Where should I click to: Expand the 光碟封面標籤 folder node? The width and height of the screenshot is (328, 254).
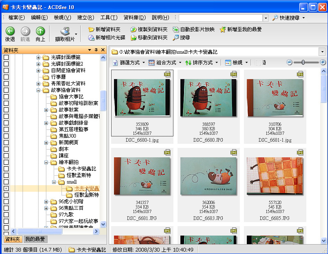(38, 57)
